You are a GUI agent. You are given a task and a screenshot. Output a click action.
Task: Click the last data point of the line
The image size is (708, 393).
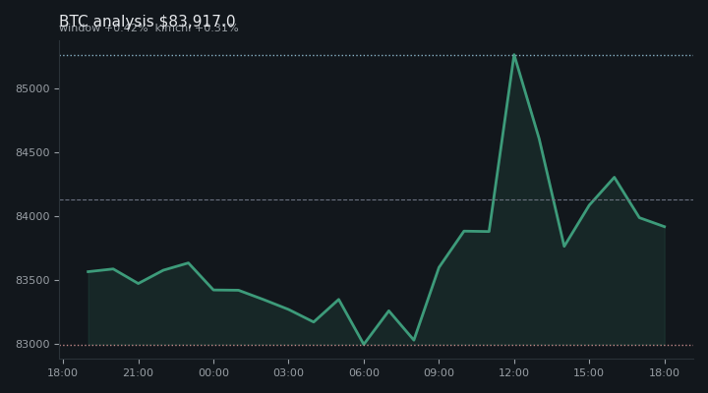pos(664,227)
